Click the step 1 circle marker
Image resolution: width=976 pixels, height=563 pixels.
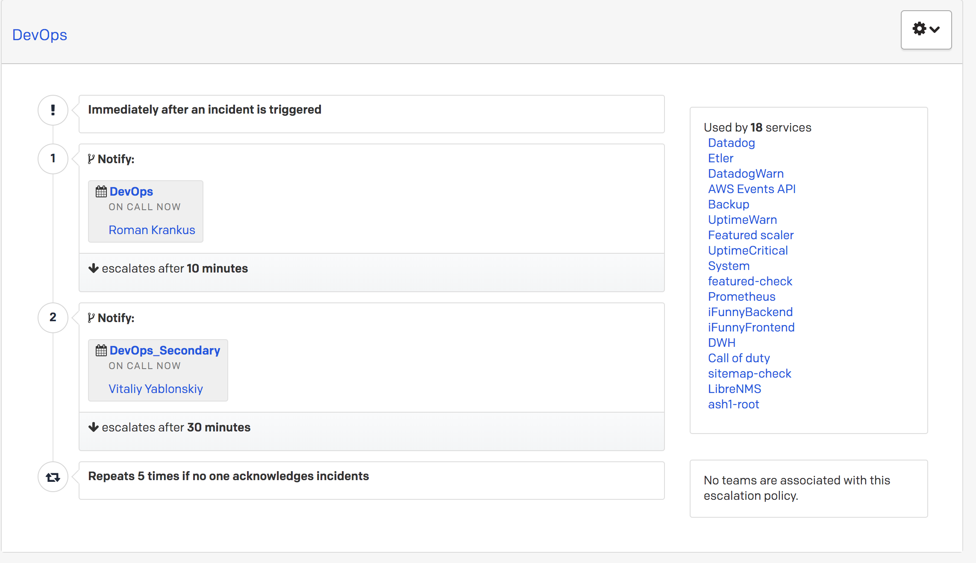(53, 158)
